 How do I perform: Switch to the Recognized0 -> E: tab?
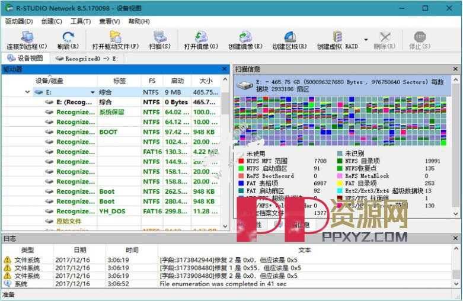(87, 59)
